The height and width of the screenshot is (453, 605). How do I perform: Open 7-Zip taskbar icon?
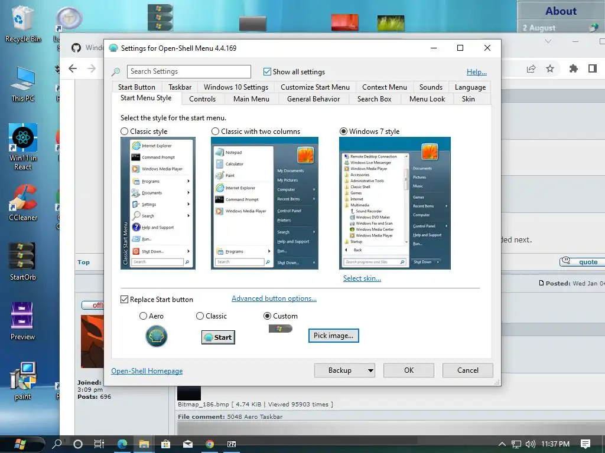232,444
